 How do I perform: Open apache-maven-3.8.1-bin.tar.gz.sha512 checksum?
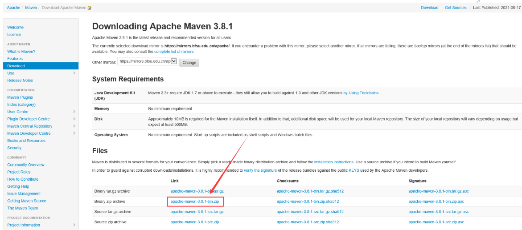pyautogui.click(x=310, y=191)
